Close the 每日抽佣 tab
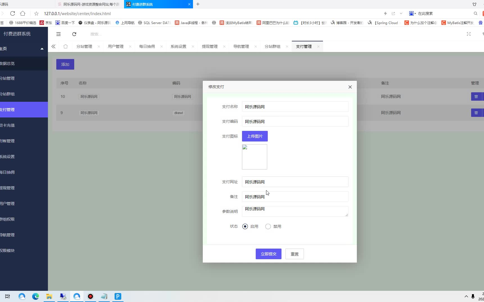 pyautogui.click(x=162, y=47)
